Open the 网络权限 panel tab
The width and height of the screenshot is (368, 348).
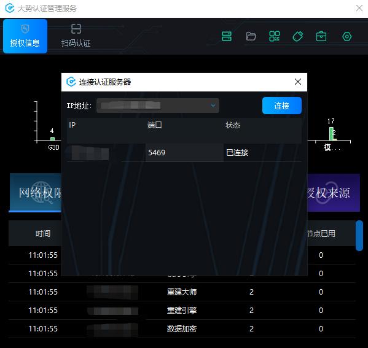pyautogui.click(x=35, y=193)
